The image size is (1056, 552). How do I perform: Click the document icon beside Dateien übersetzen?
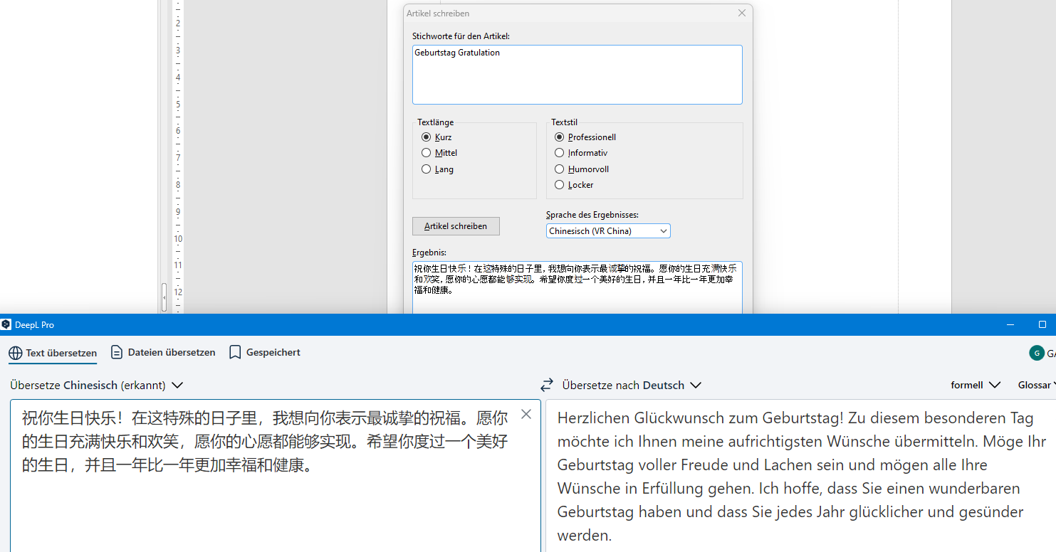(117, 352)
